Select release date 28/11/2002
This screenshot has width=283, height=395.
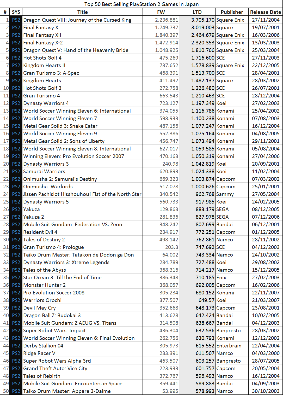point(266,240)
